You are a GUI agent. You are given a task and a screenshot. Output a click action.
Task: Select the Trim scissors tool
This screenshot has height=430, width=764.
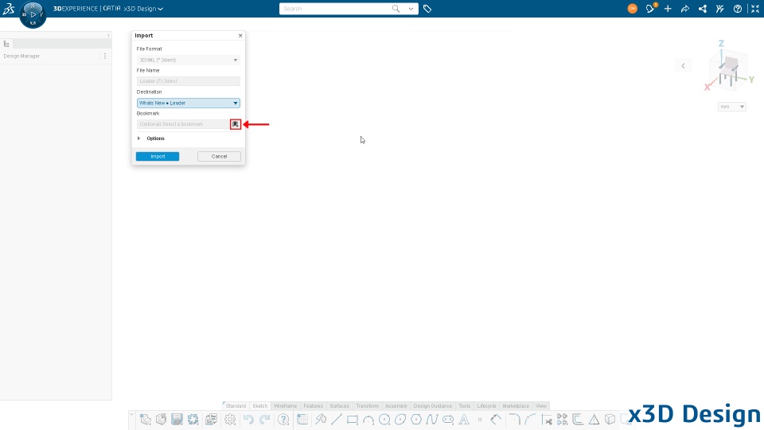[546, 420]
